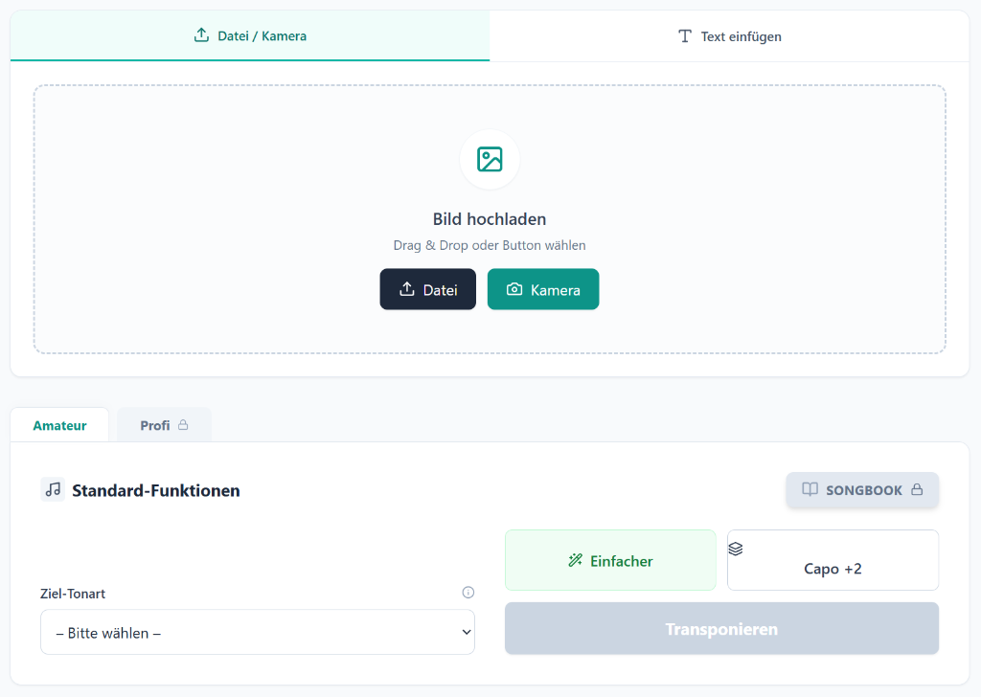Open the Ziel-Tonart dropdown
The image size is (981, 697).
point(257,632)
